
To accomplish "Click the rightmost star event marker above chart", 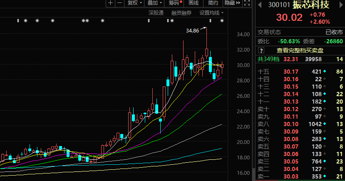I will pos(222,21).
